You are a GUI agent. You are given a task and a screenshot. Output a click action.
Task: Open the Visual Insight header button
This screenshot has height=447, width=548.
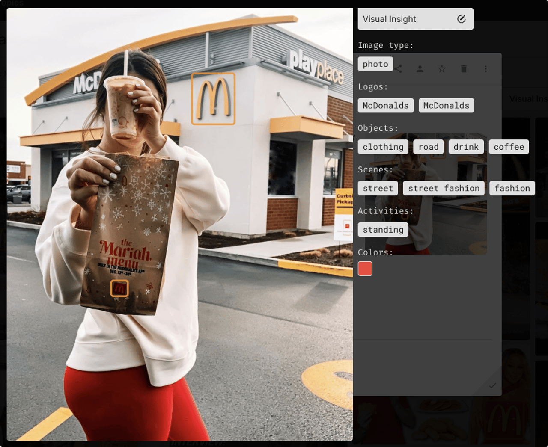pos(415,19)
